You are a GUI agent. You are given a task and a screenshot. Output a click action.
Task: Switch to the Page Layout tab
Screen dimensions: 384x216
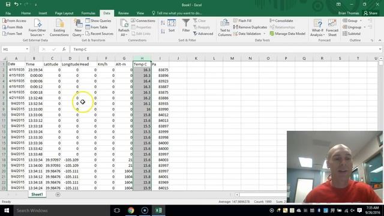click(64, 13)
